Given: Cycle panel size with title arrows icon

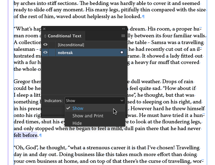Looking at the screenshot, I should (45, 36).
